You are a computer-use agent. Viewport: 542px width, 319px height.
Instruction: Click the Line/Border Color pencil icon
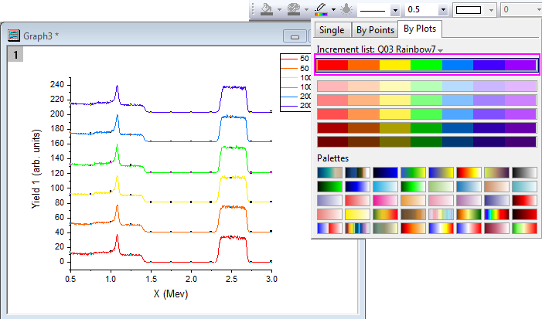pos(321,9)
